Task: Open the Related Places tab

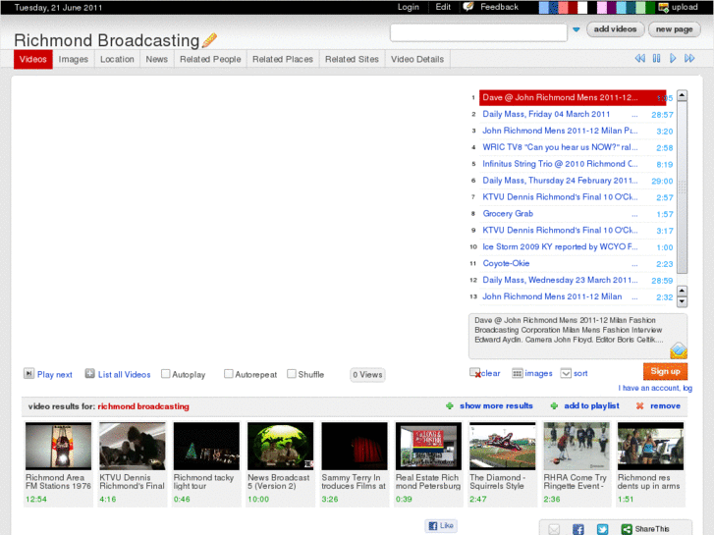Action: [283, 59]
